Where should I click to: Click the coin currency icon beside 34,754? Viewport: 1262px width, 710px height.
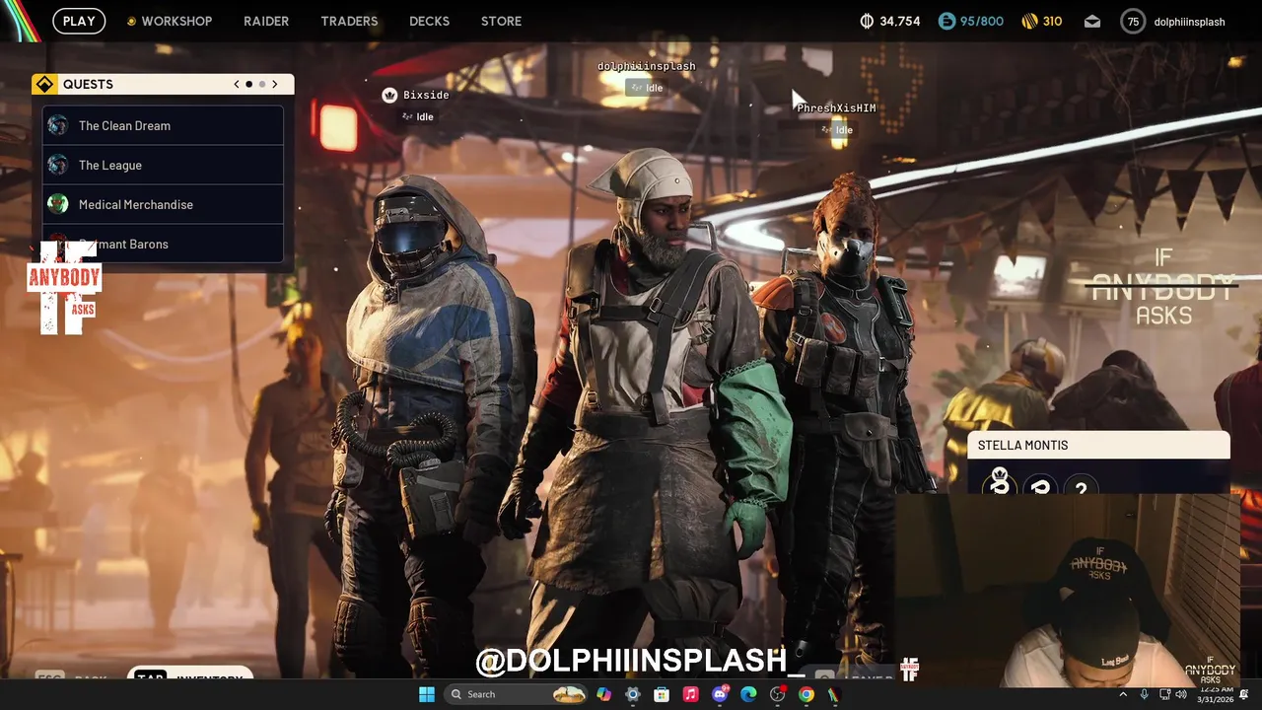coord(868,21)
